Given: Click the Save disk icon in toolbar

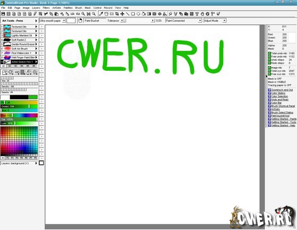Looking at the screenshot, I should click(3, 14).
